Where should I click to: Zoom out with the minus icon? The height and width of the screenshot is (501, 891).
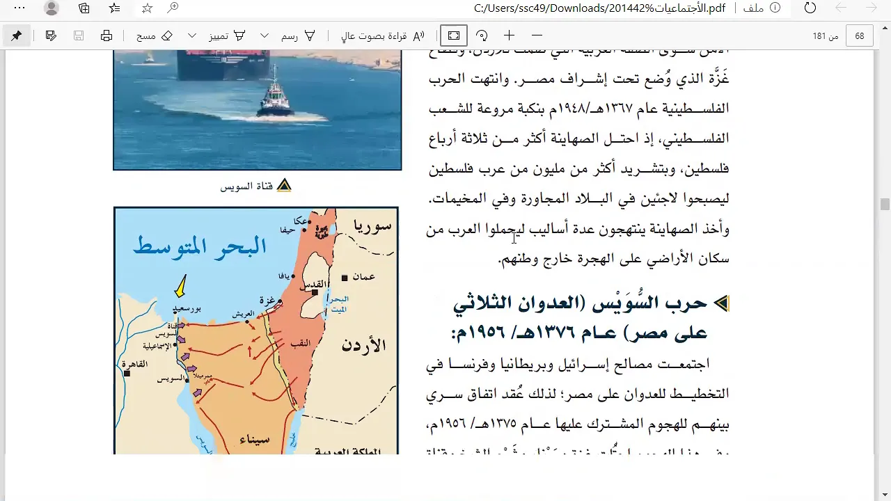click(x=537, y=35)
